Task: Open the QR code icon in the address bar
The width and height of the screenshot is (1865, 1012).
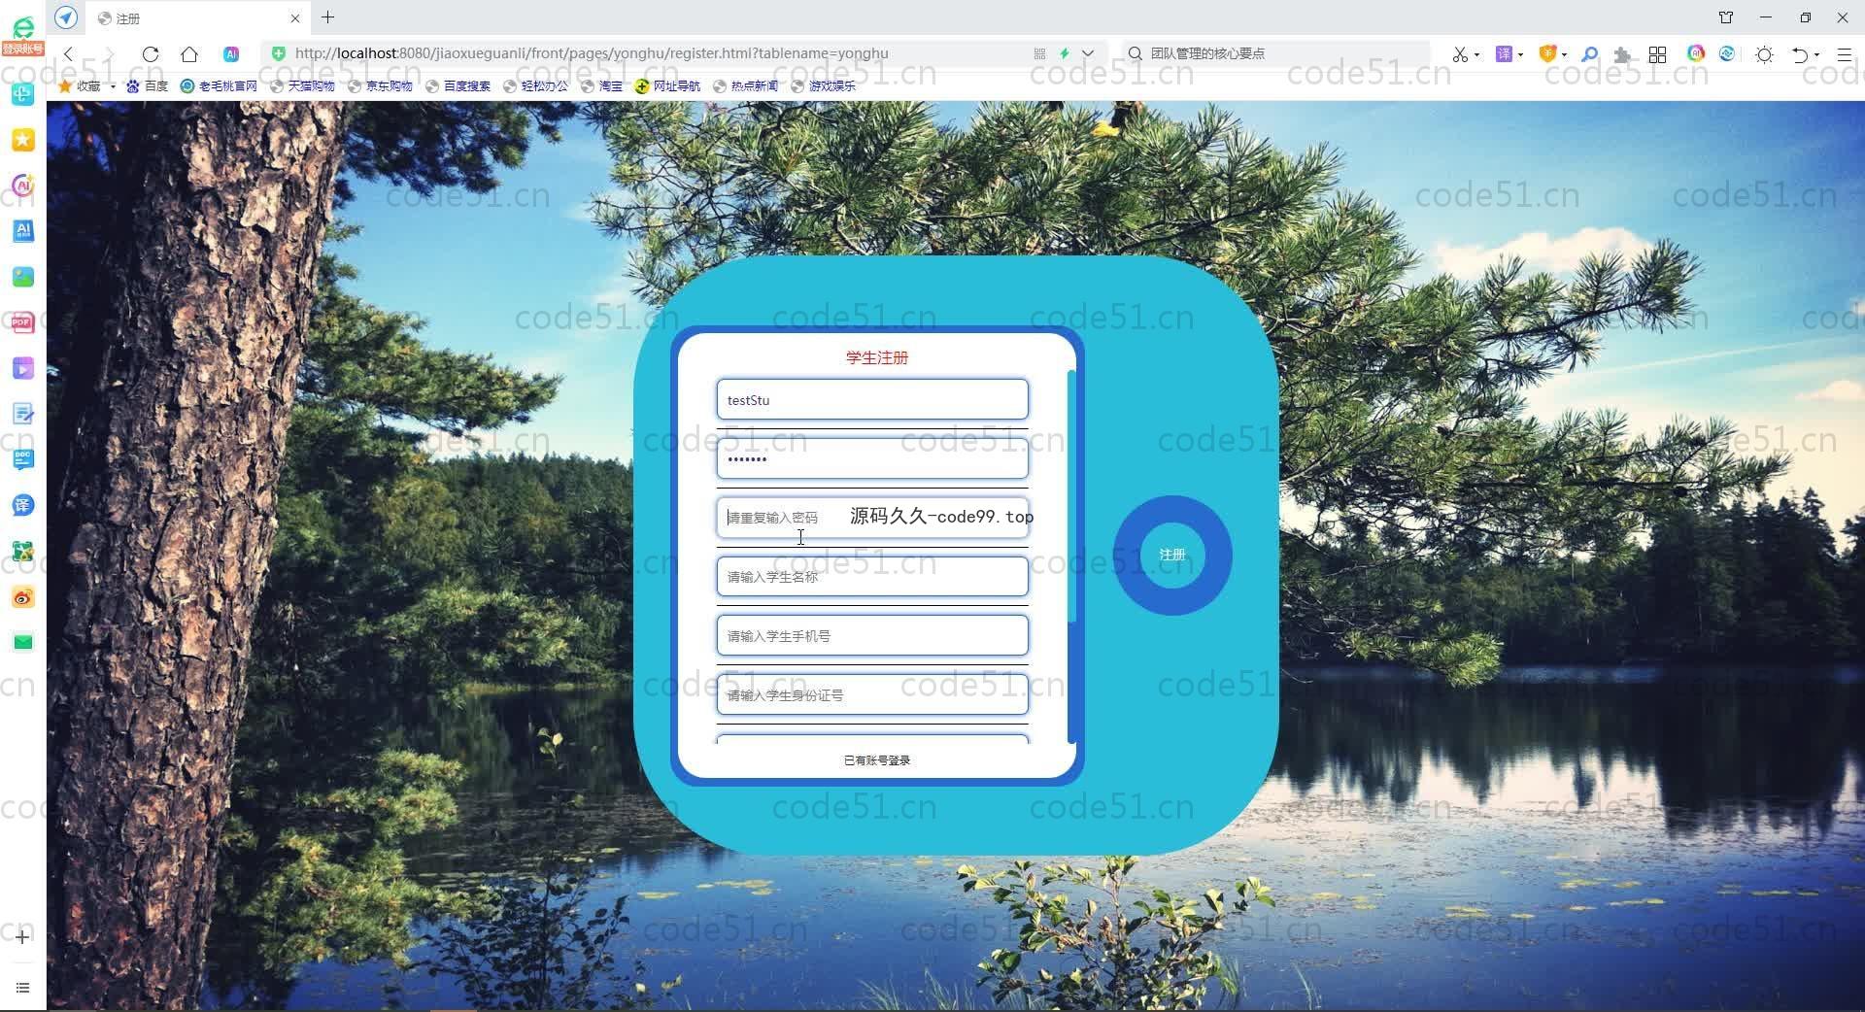Action: pyautogui.click(x=1039, y=53)
